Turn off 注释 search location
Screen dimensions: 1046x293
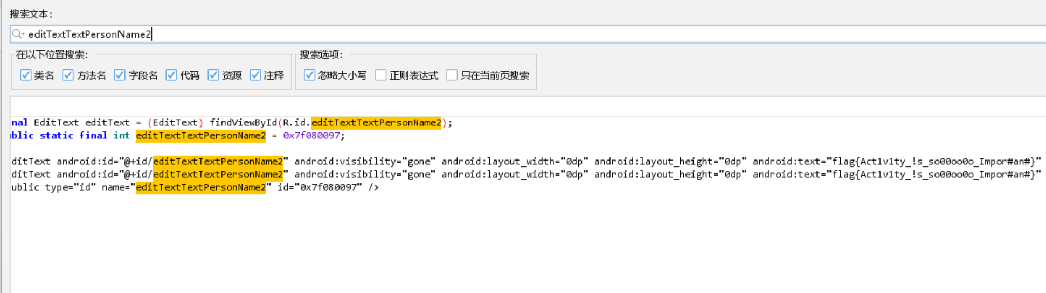coord(255,75)
